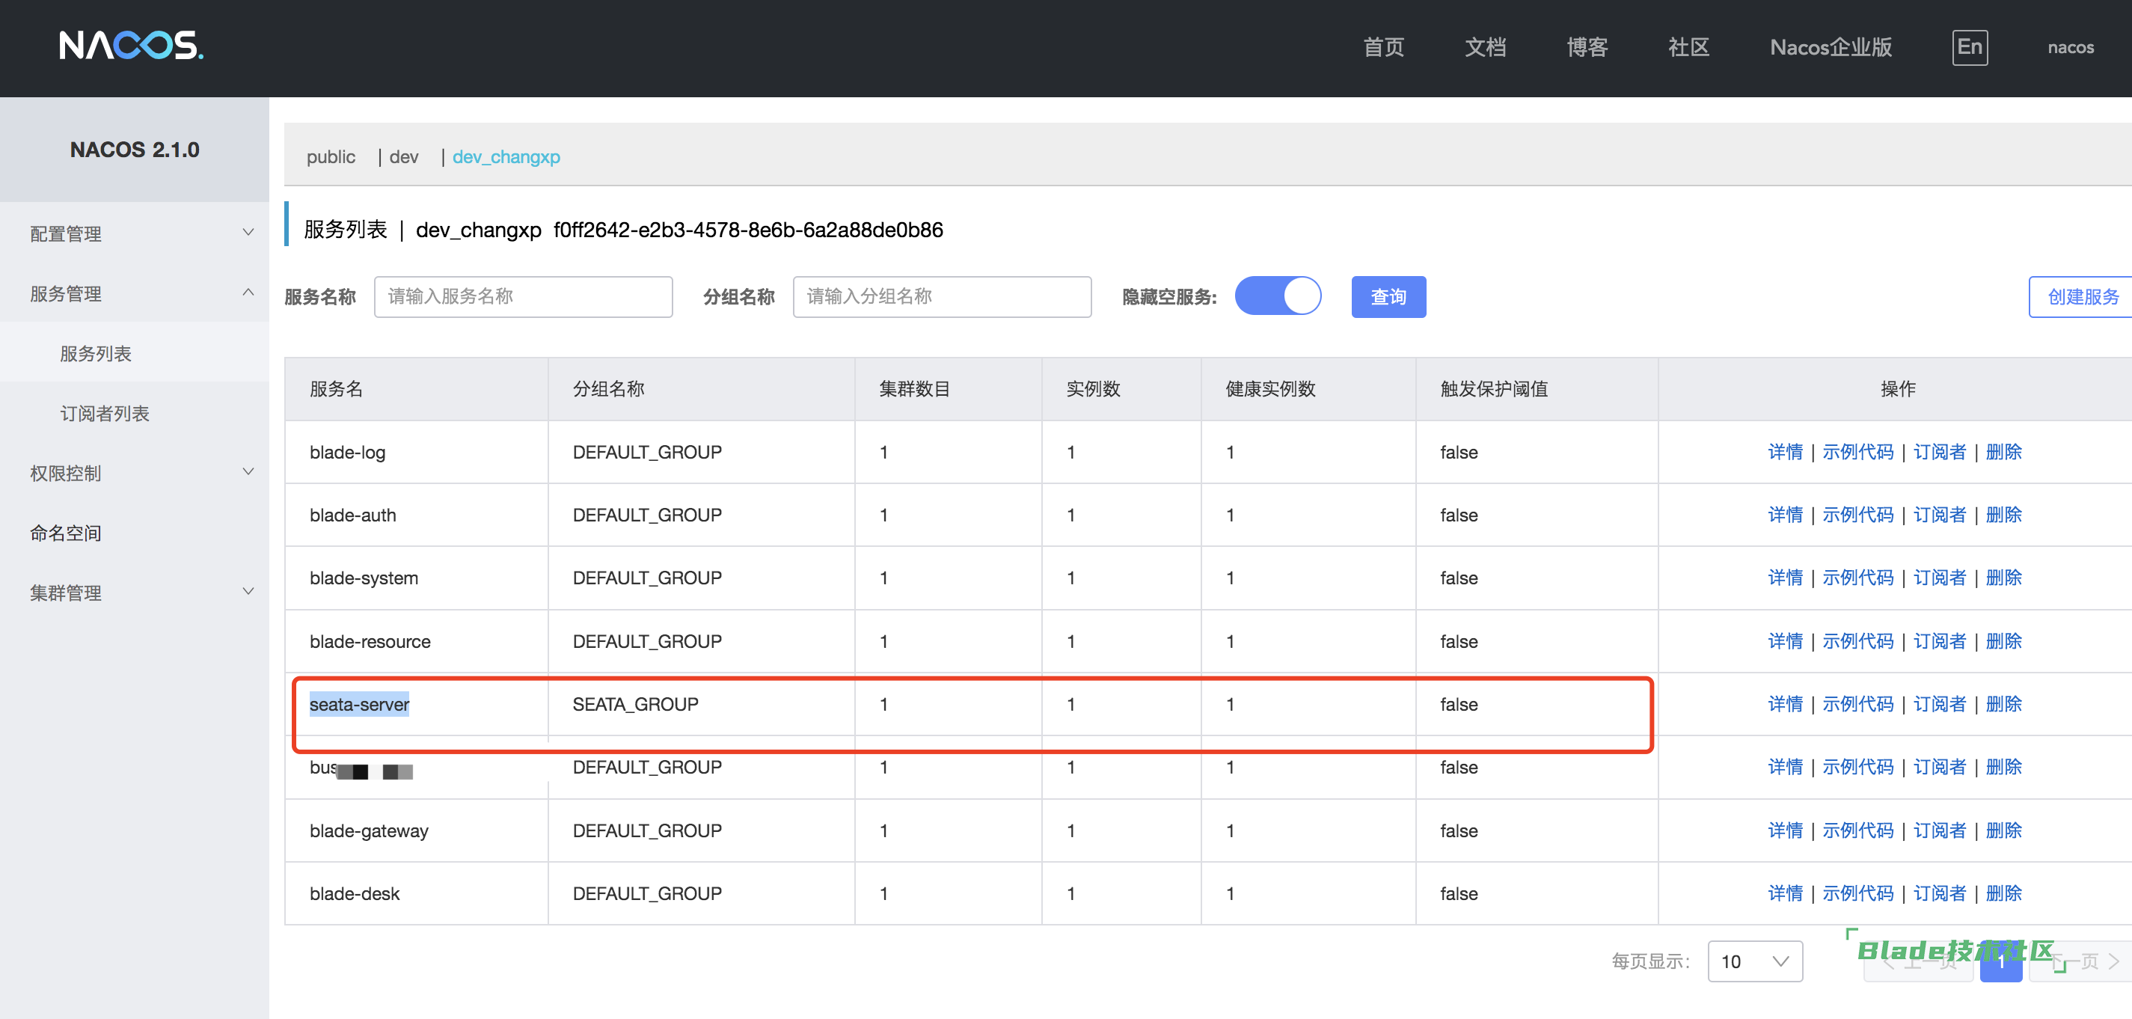Open 订阅者列表 in the sidebar

coord(104,413)
